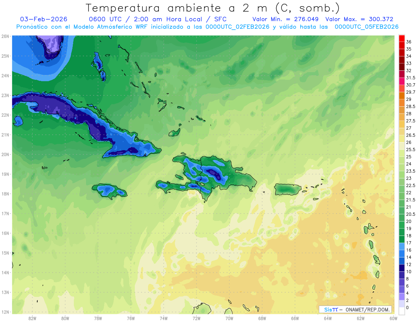This screenshot has width=418, height=323.
Task: Click color scale label '19'
Action: [x=409, y=228]
